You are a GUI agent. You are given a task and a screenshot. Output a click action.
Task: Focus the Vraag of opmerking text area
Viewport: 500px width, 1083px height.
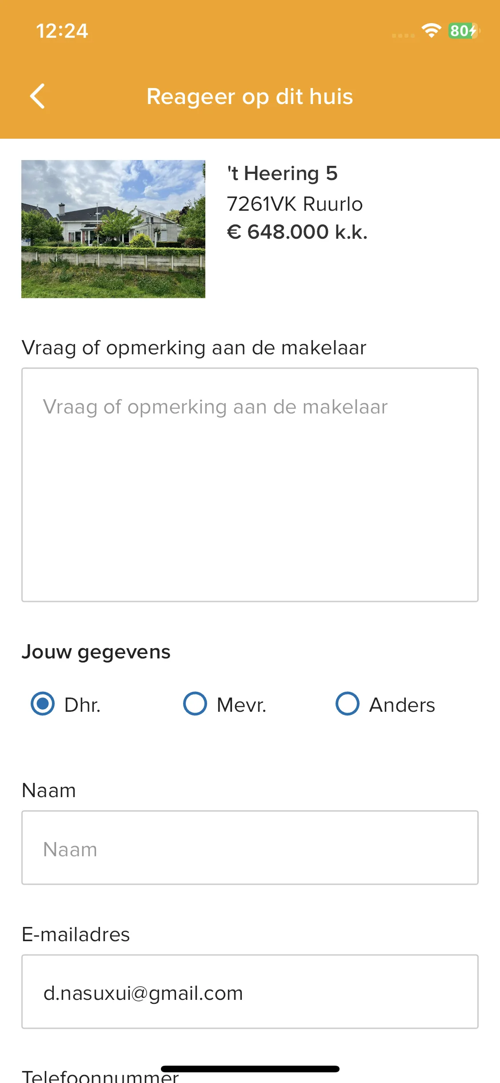pyautogui.click(x=250, y=485)
